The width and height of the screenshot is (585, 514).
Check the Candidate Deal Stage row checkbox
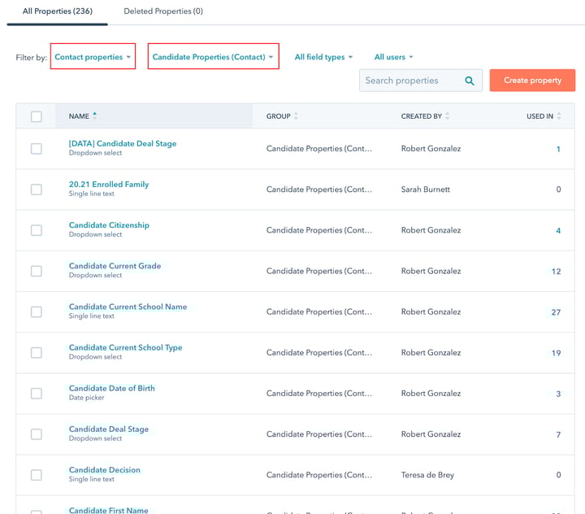click(37, 434)
